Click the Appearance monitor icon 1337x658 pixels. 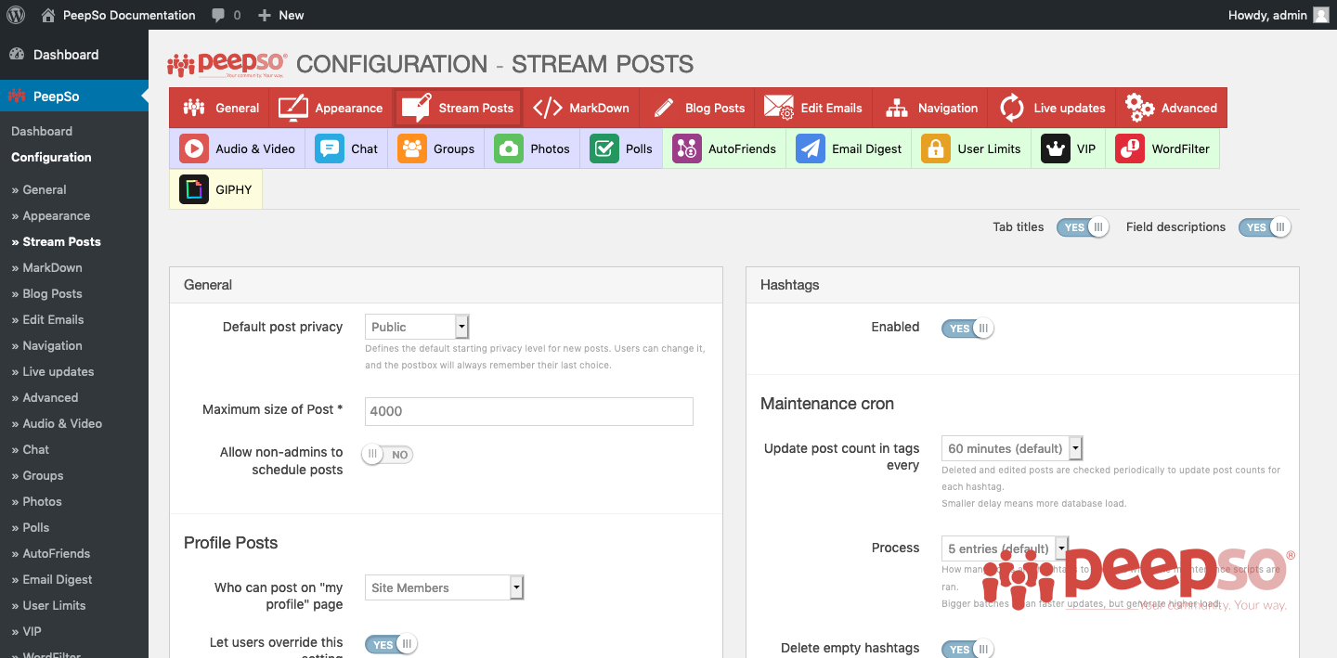point(293,108)
